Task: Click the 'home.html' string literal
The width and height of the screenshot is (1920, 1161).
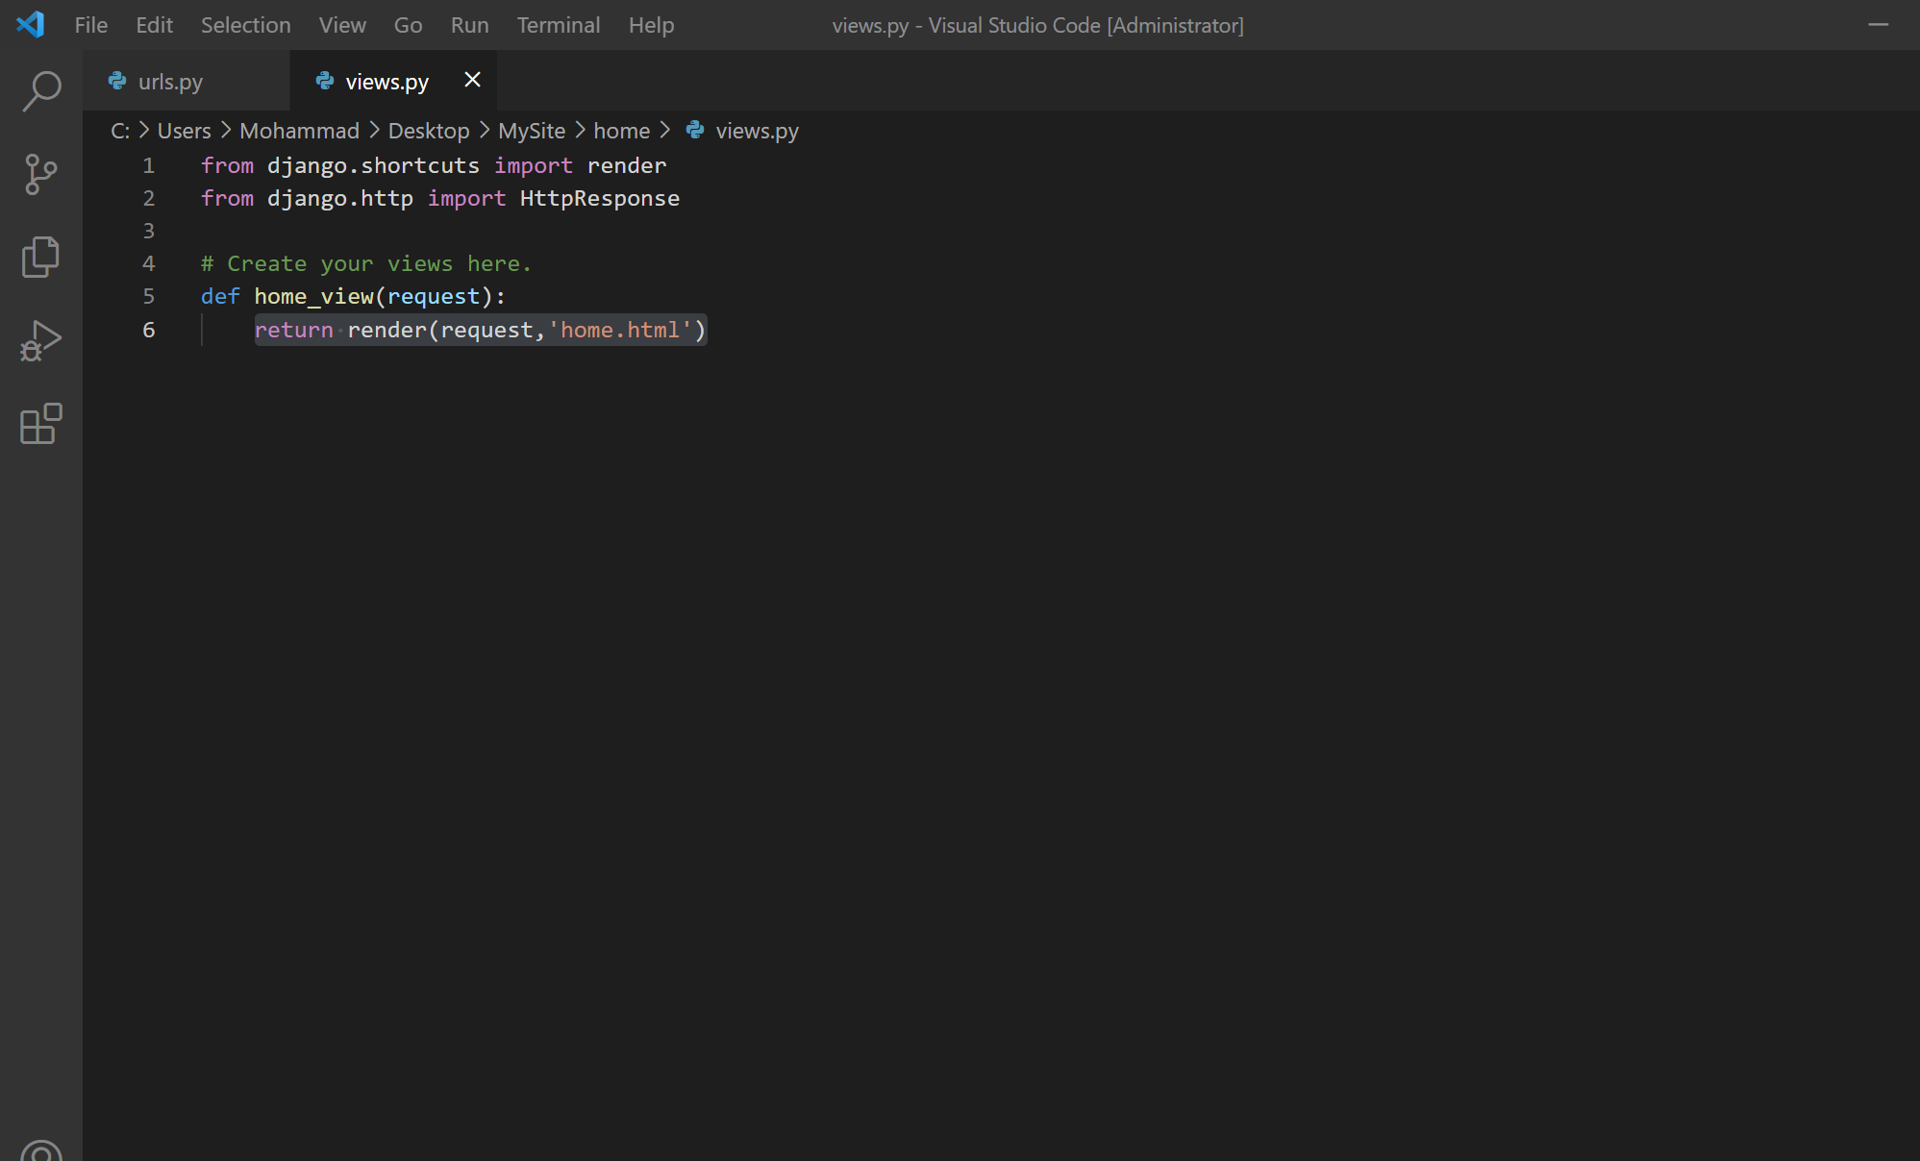Action: [x=620, y=330]
